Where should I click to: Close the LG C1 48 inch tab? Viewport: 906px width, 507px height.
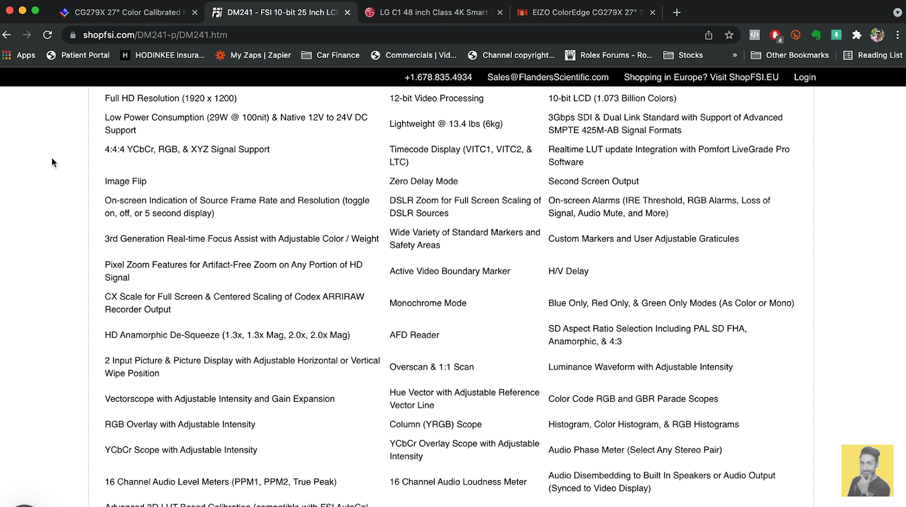pyautogui.click(x=499, y=12)
